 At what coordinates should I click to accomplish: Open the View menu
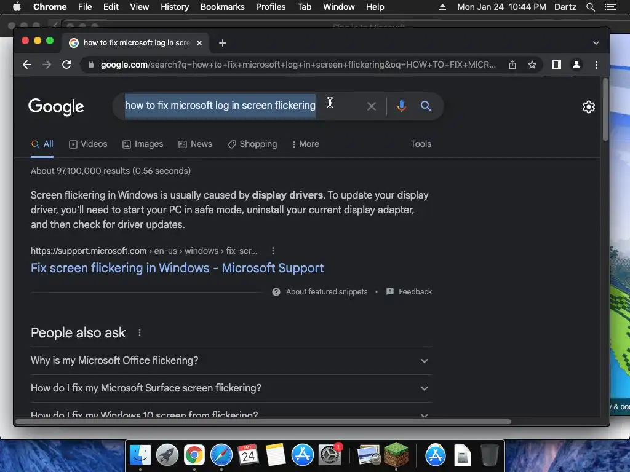tap(140, 7)
